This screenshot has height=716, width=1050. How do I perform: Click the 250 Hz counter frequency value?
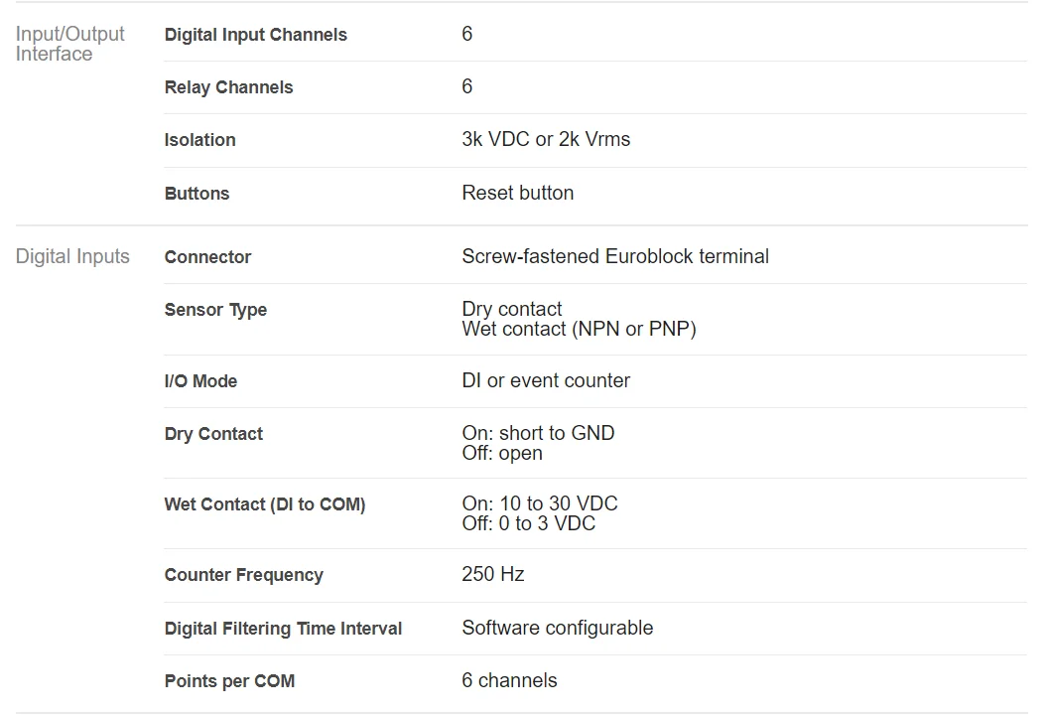click(492, 574)
